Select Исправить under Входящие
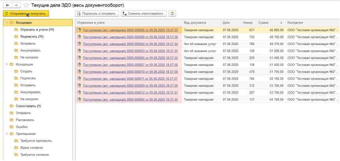The width and height of the screenshot is (340, 161). pos(28,43)
